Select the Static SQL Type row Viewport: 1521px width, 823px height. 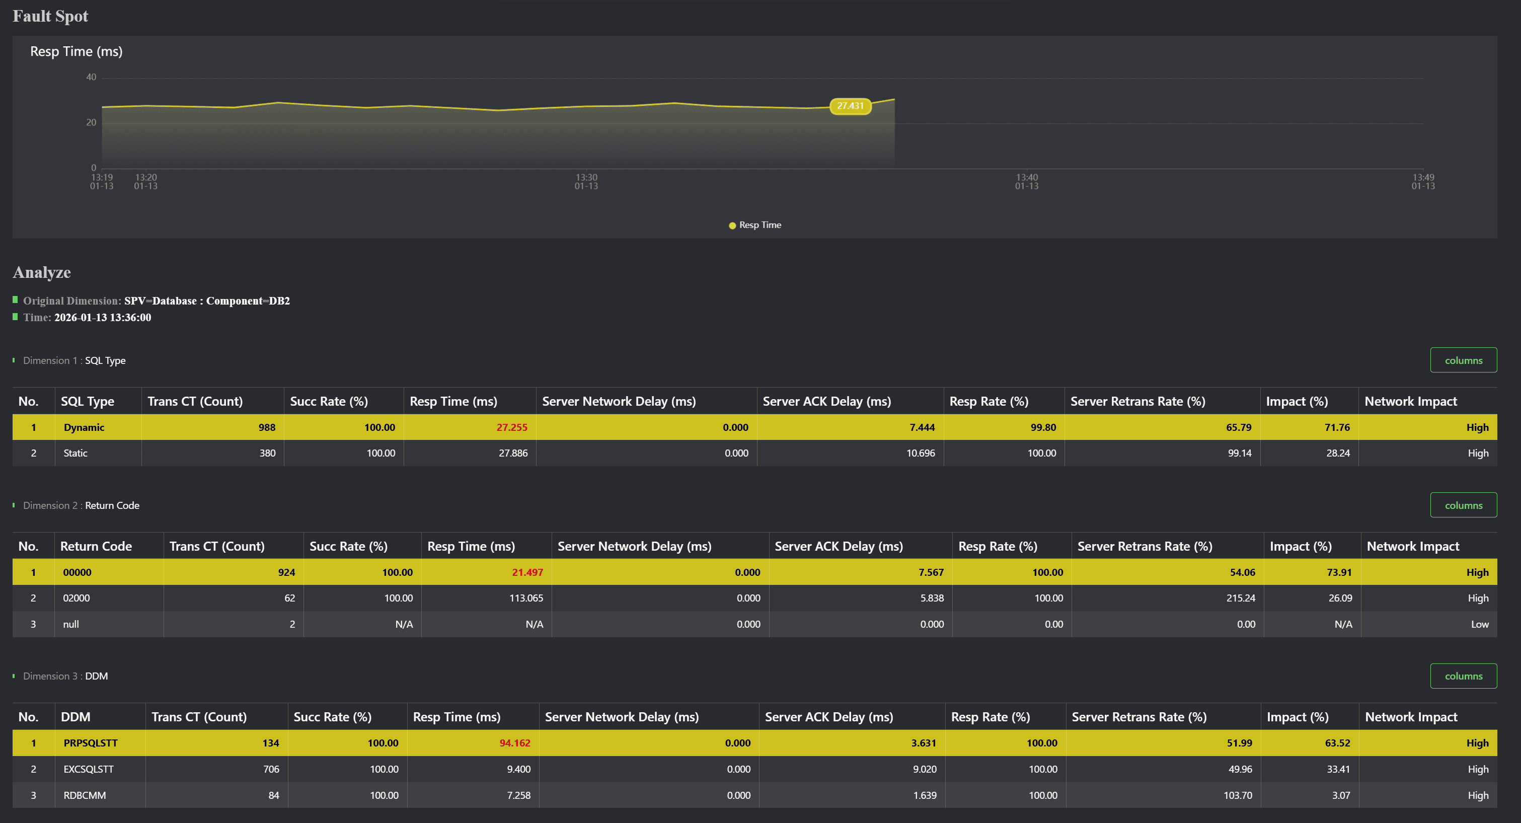pos(75,454)
